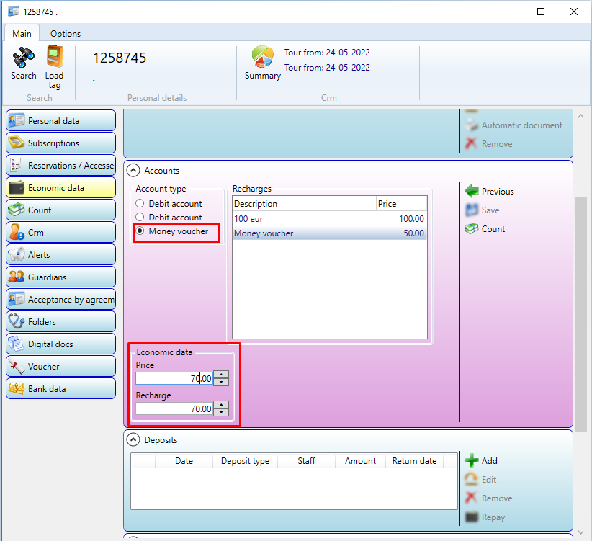The height and width of the screenshot is (541, 592).
Task: Open the Alerts section
Action: (x=60, y=254)
